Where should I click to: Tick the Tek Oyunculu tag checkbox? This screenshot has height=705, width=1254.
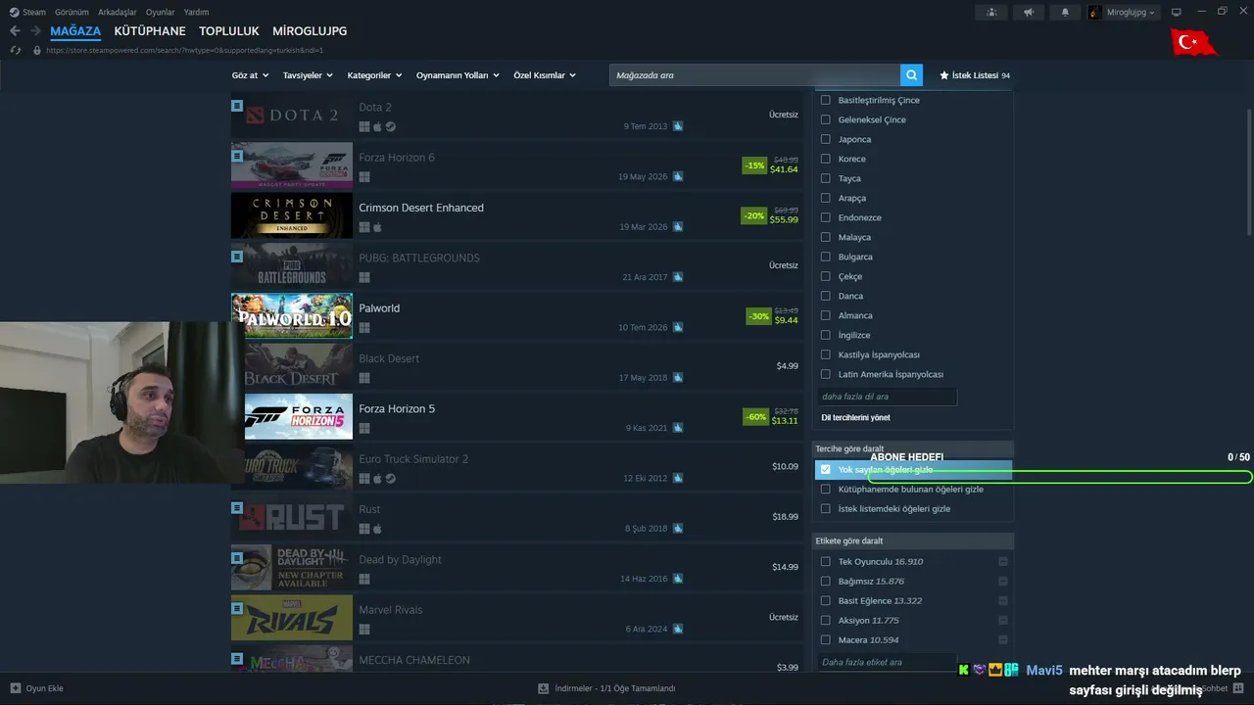(x=825, y=562)
